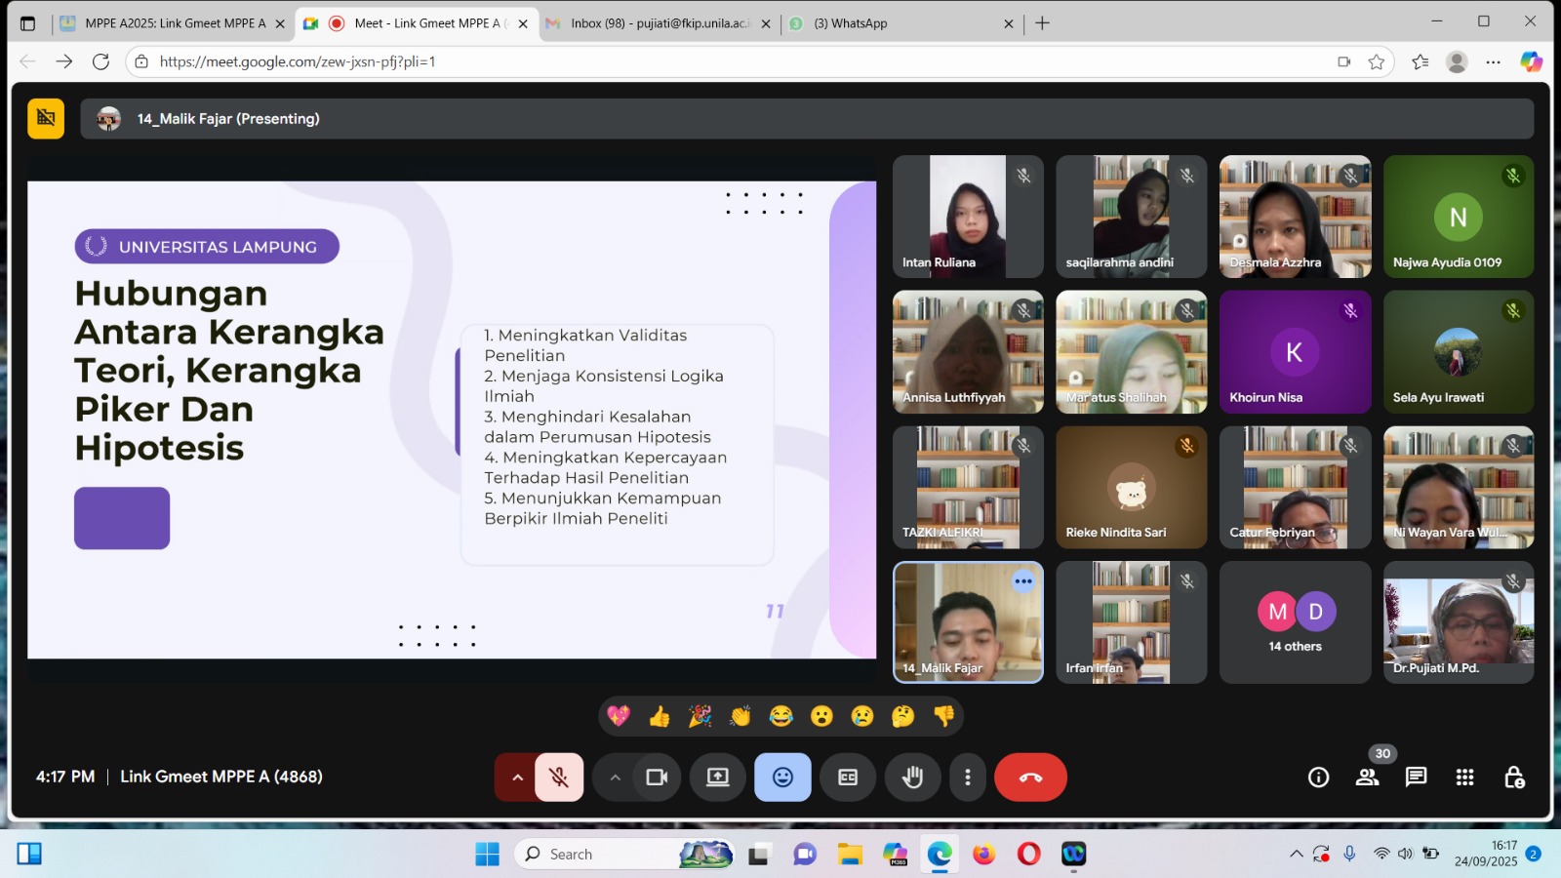Click the 14 others participants tile
Image resolution: width=1561 pixels, height=878 pixels.
pyautogui.click(x=1295, y=622)
